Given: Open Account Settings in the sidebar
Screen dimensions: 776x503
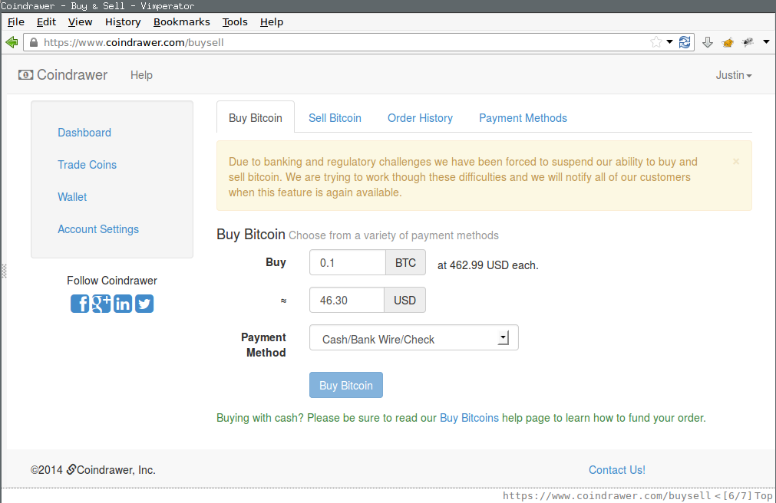Looking at the screenshot, I should [98, 229].
